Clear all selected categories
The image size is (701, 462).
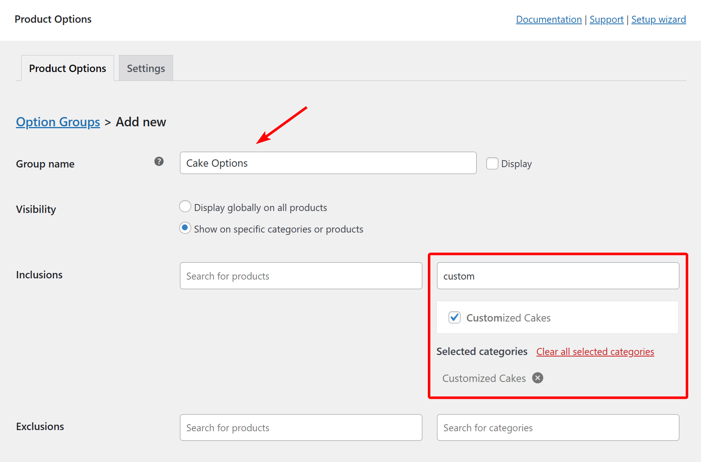click(595, 351)
